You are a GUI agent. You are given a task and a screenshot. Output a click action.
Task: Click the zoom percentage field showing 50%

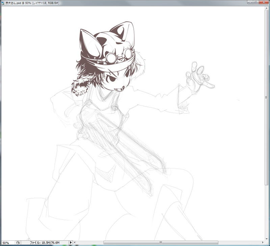[x=8, y=243]
